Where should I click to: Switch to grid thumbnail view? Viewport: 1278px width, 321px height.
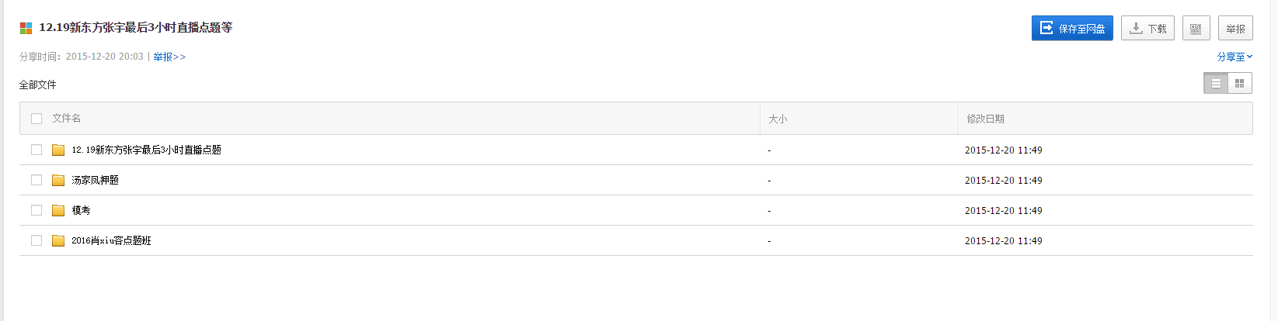[x=1240, y=84]
